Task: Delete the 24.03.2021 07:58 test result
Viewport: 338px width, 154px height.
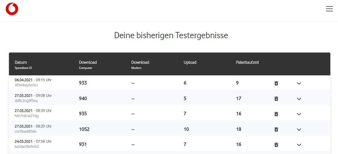Action: pos(276,145)
